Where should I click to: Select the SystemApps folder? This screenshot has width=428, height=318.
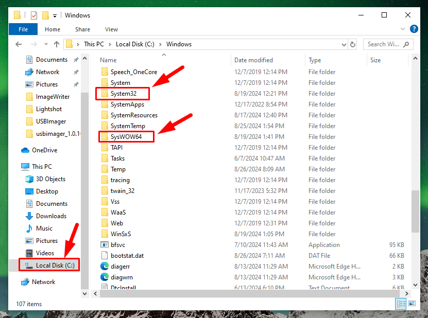coord(127,104)
